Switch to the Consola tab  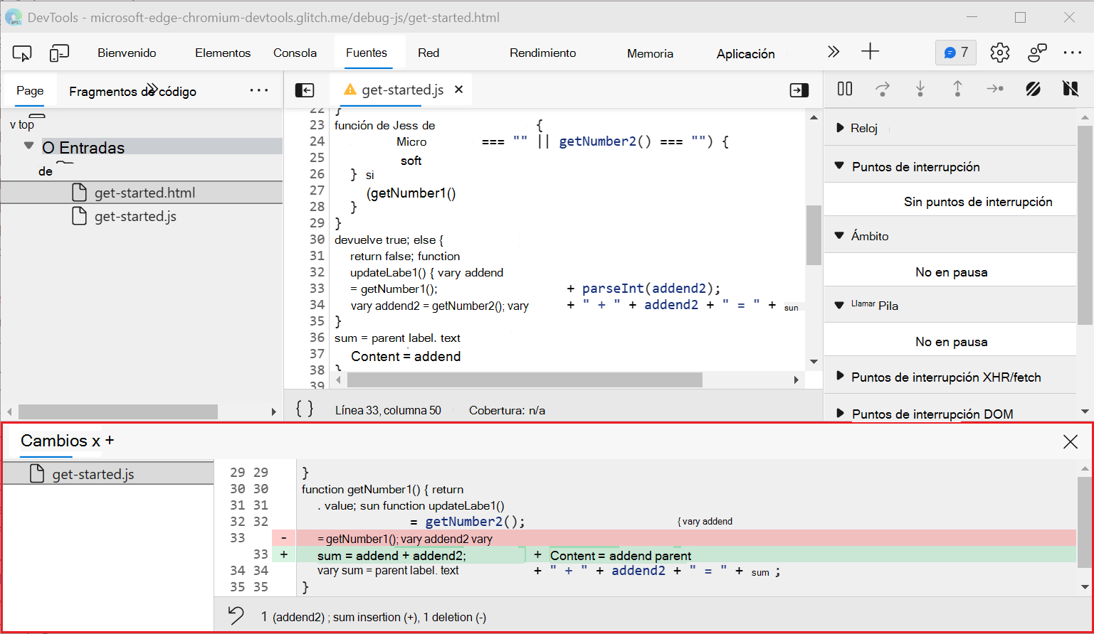coord(295,53)
